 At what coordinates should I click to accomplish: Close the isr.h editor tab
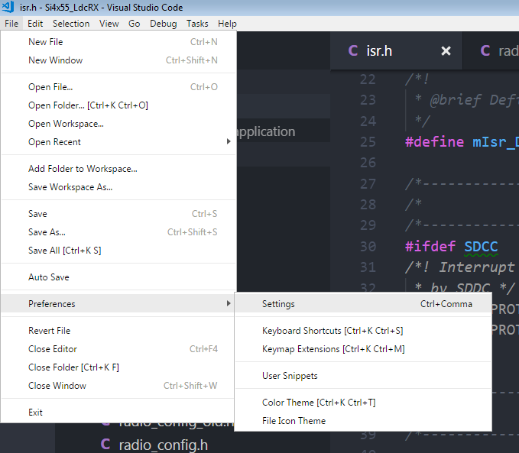pos(446,51)
